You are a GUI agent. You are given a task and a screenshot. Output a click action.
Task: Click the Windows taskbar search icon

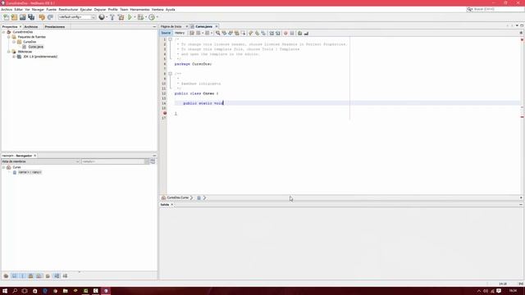tap(15, 291)
